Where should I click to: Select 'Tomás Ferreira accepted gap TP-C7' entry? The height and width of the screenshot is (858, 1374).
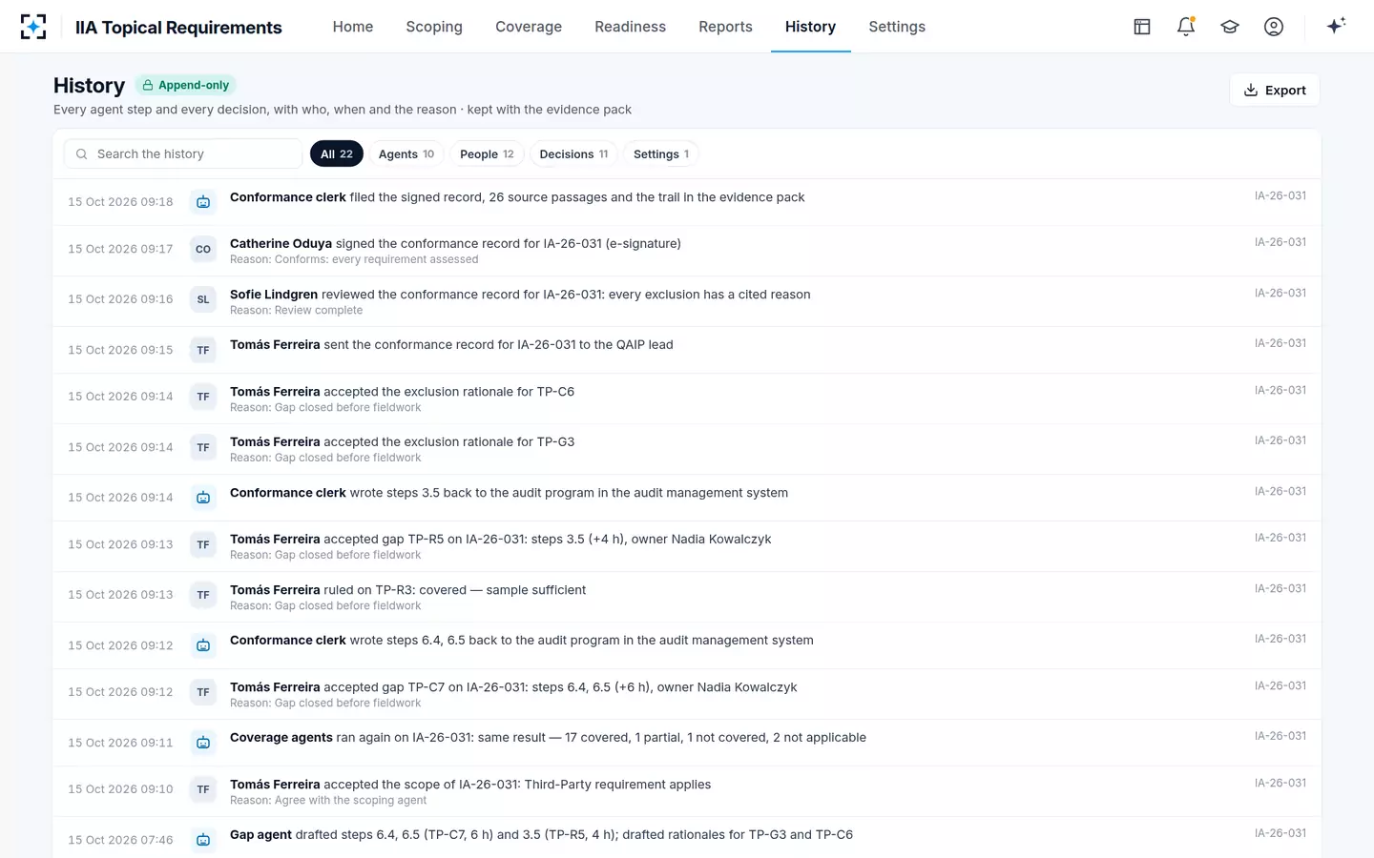click(687, 693)
